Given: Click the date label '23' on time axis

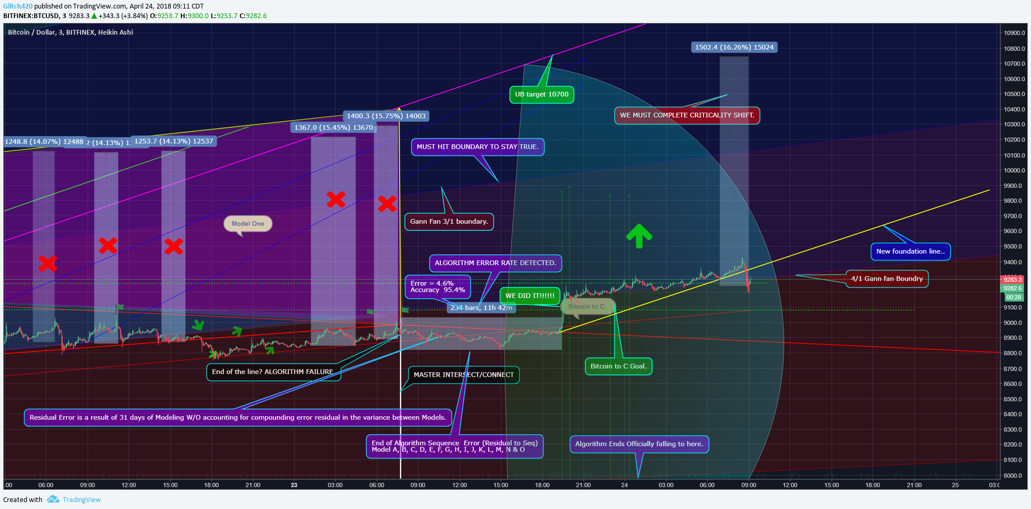Looking at the screenshot, I should [294, 485].
